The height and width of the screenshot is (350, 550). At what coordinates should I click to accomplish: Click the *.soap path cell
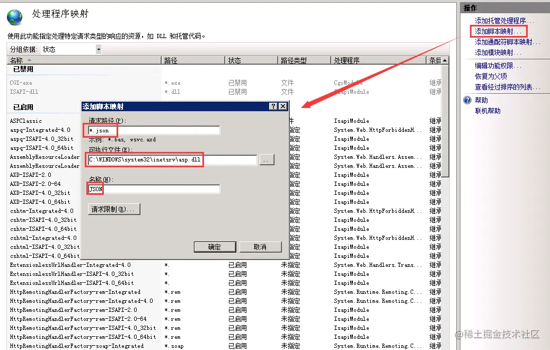(x=174, y=346)
